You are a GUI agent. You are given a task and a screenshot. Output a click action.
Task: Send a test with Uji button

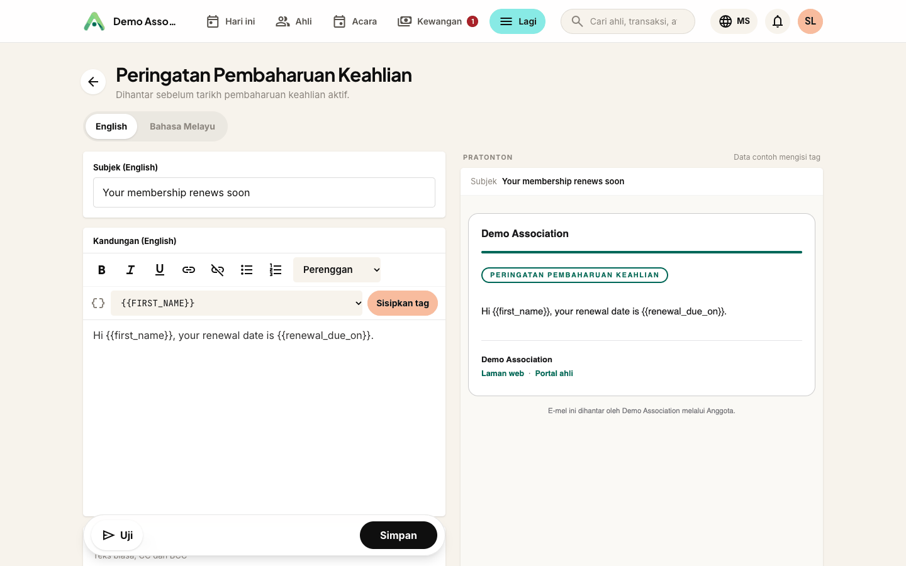[x=117, y=535]
